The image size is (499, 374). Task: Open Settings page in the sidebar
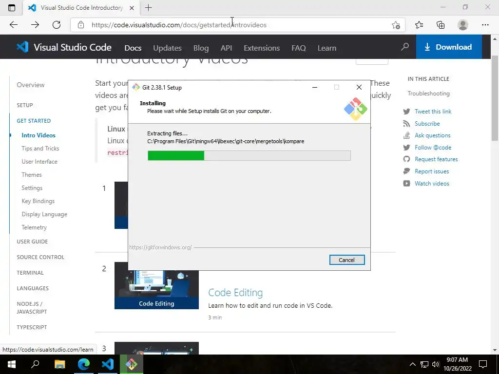(32, 188)
